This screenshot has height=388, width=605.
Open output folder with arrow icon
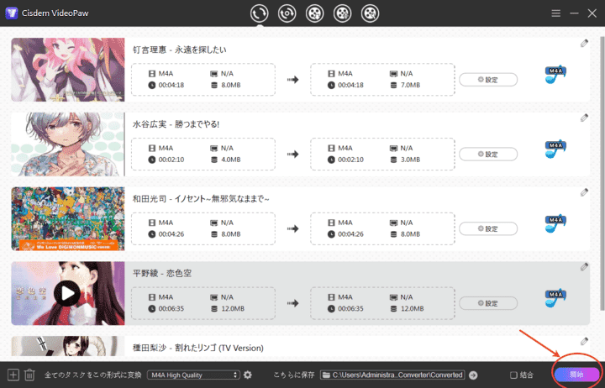click(x=473, y=375)
